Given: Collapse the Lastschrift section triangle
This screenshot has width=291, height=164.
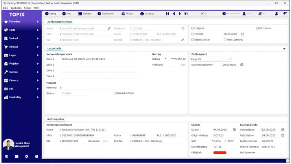Looking at the screenshot, I should pyautogui.click(x=284, y=49).
